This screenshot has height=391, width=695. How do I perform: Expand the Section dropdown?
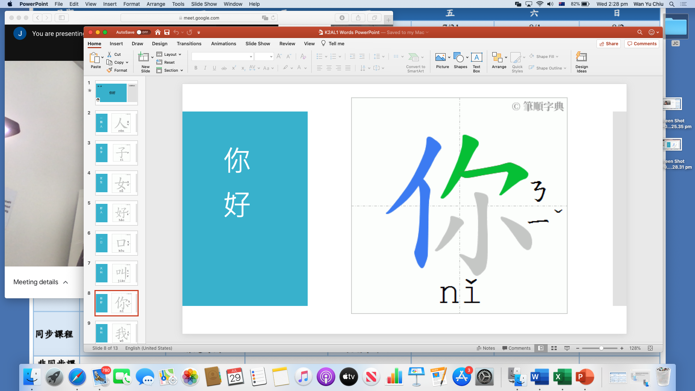click(170, 70)
